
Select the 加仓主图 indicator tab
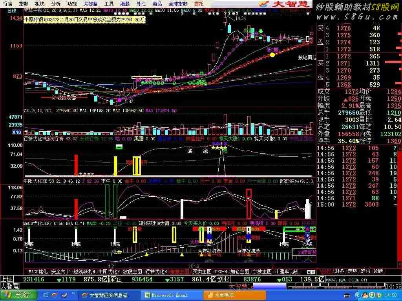pyautogui.click(x=240, y=272)
